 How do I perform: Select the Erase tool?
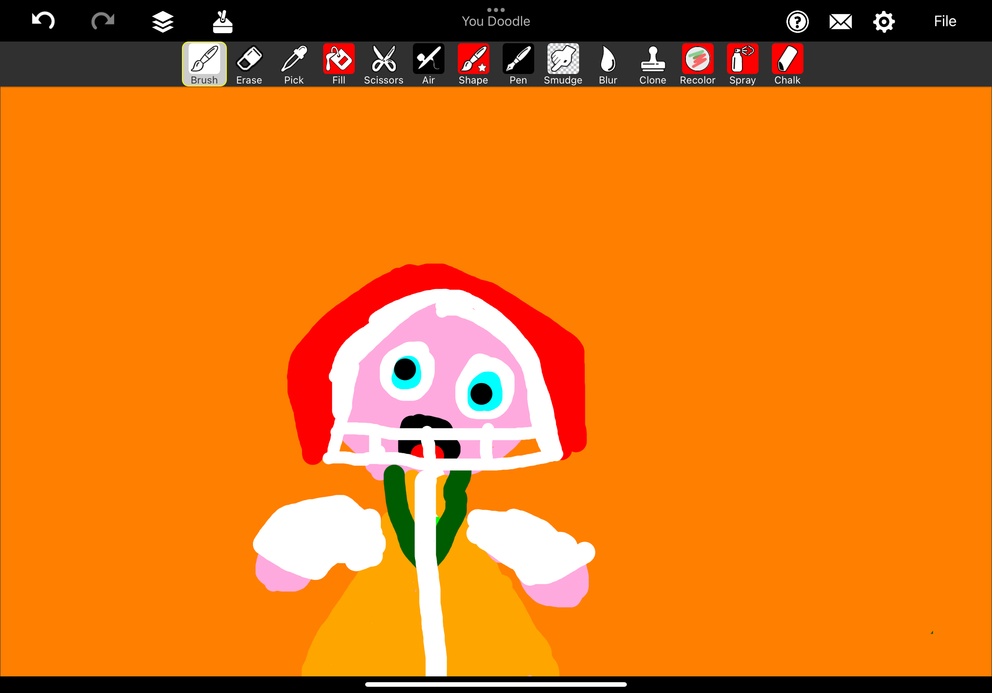click(249, 64)
